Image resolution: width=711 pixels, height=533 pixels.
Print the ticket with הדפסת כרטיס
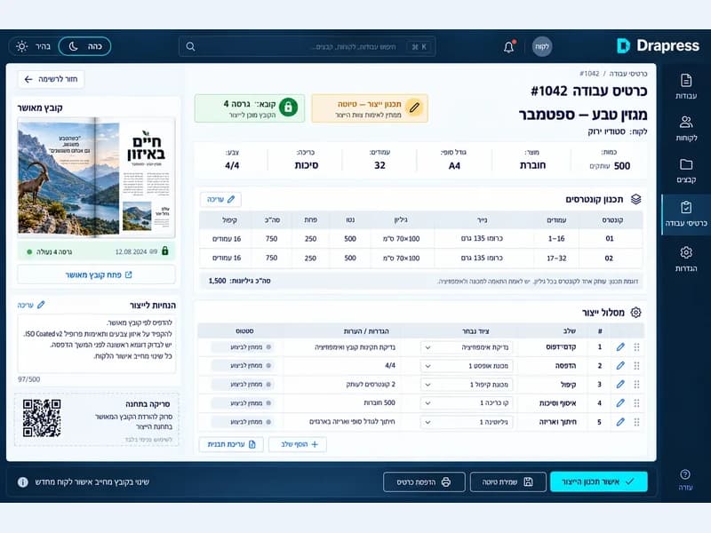tap(424, 481)
